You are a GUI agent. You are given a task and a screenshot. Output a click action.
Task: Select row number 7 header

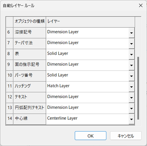(x=9, y=44)
